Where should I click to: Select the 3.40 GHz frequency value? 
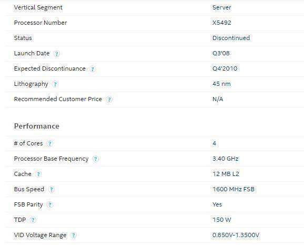pos(226,159)
